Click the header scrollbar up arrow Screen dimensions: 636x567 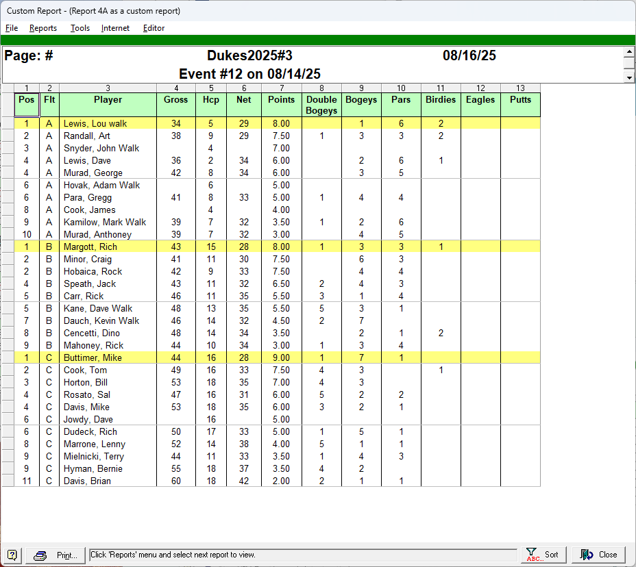pyautogui.click(x=629, y=52)
